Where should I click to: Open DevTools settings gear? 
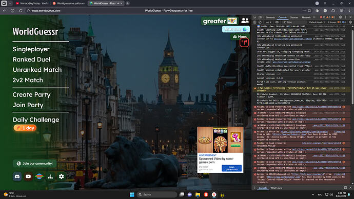click(340, 17)
